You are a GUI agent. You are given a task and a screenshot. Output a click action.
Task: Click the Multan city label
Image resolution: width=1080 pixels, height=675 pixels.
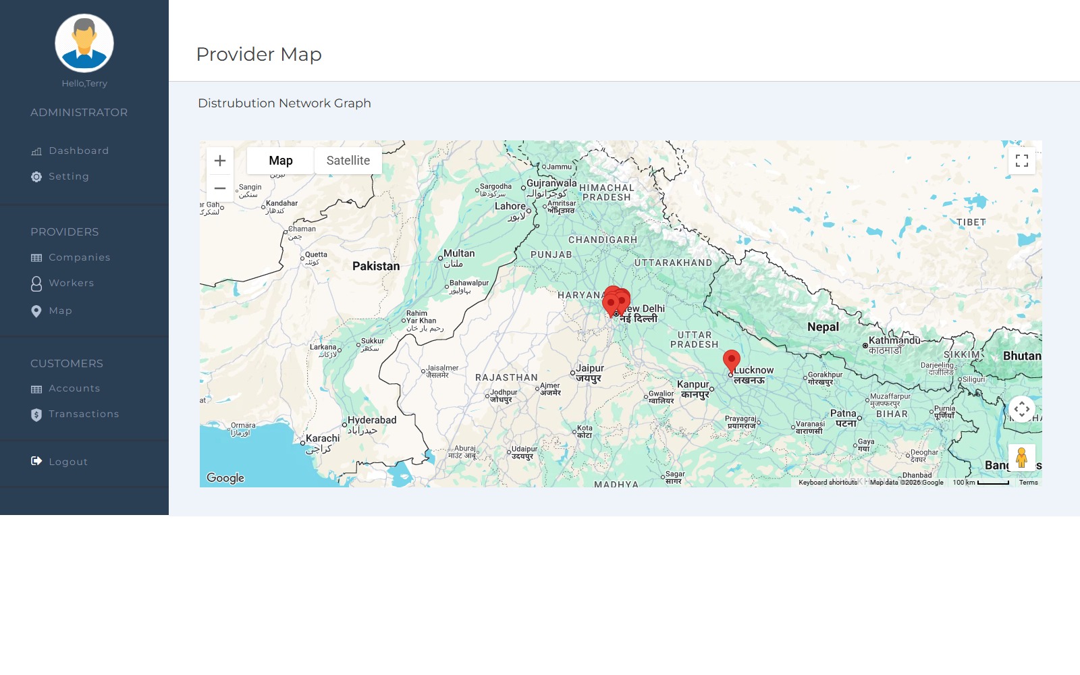click(x=459, y=258)
